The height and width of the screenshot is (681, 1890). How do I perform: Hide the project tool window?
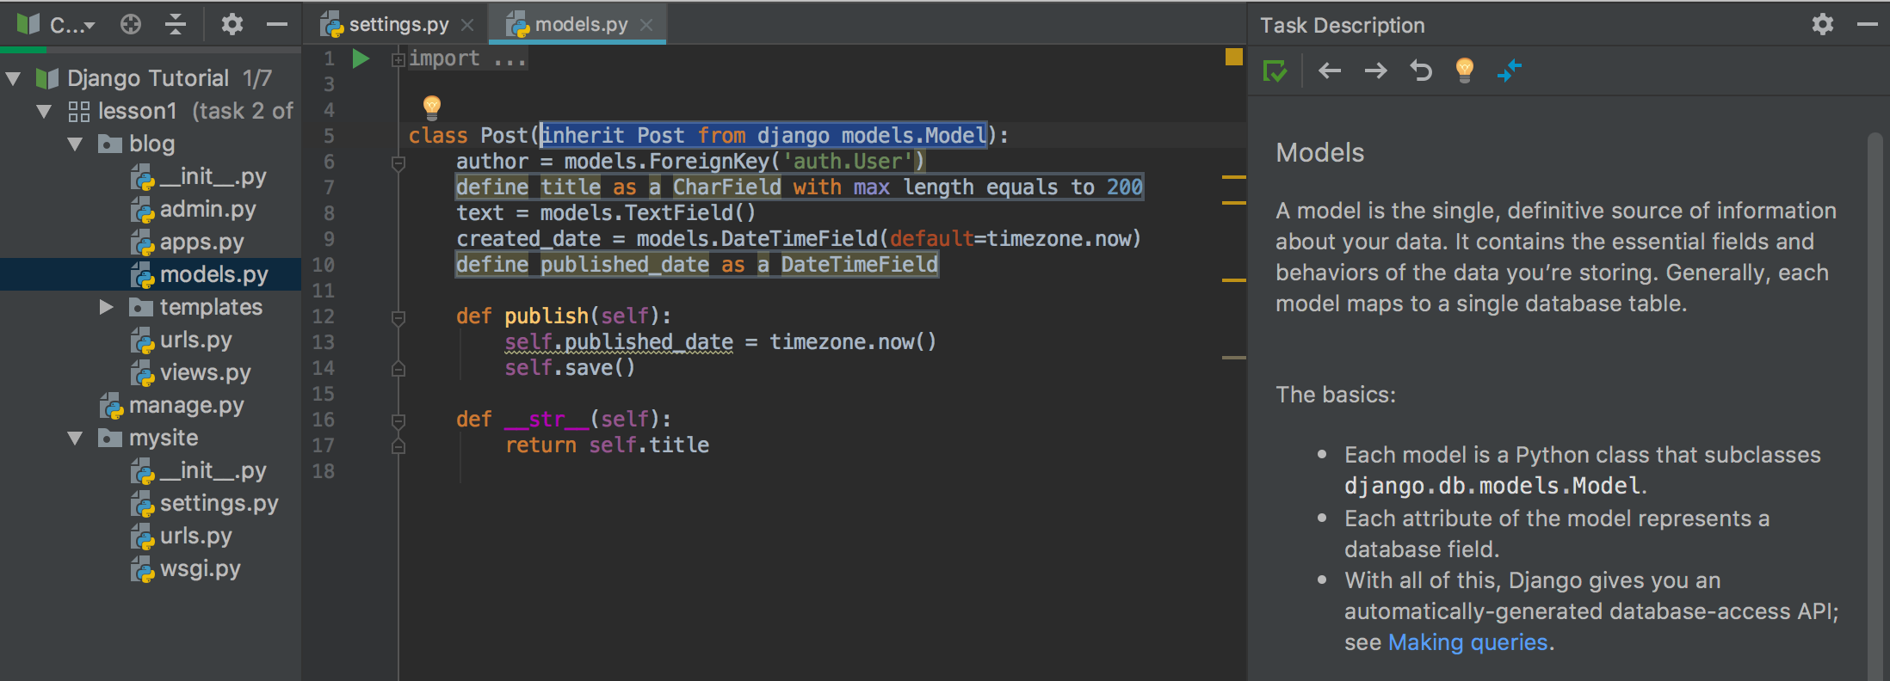pos(277,25)
